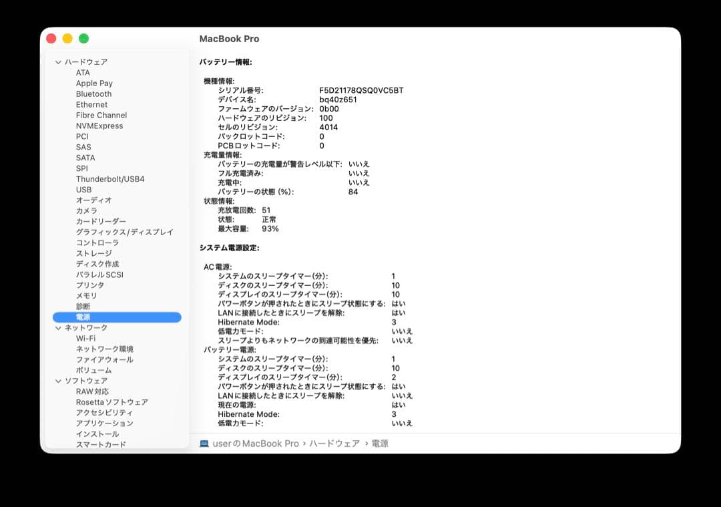Collapse the ネットワーク section
The height and width of the screenshot is (507, 721).
59,327
